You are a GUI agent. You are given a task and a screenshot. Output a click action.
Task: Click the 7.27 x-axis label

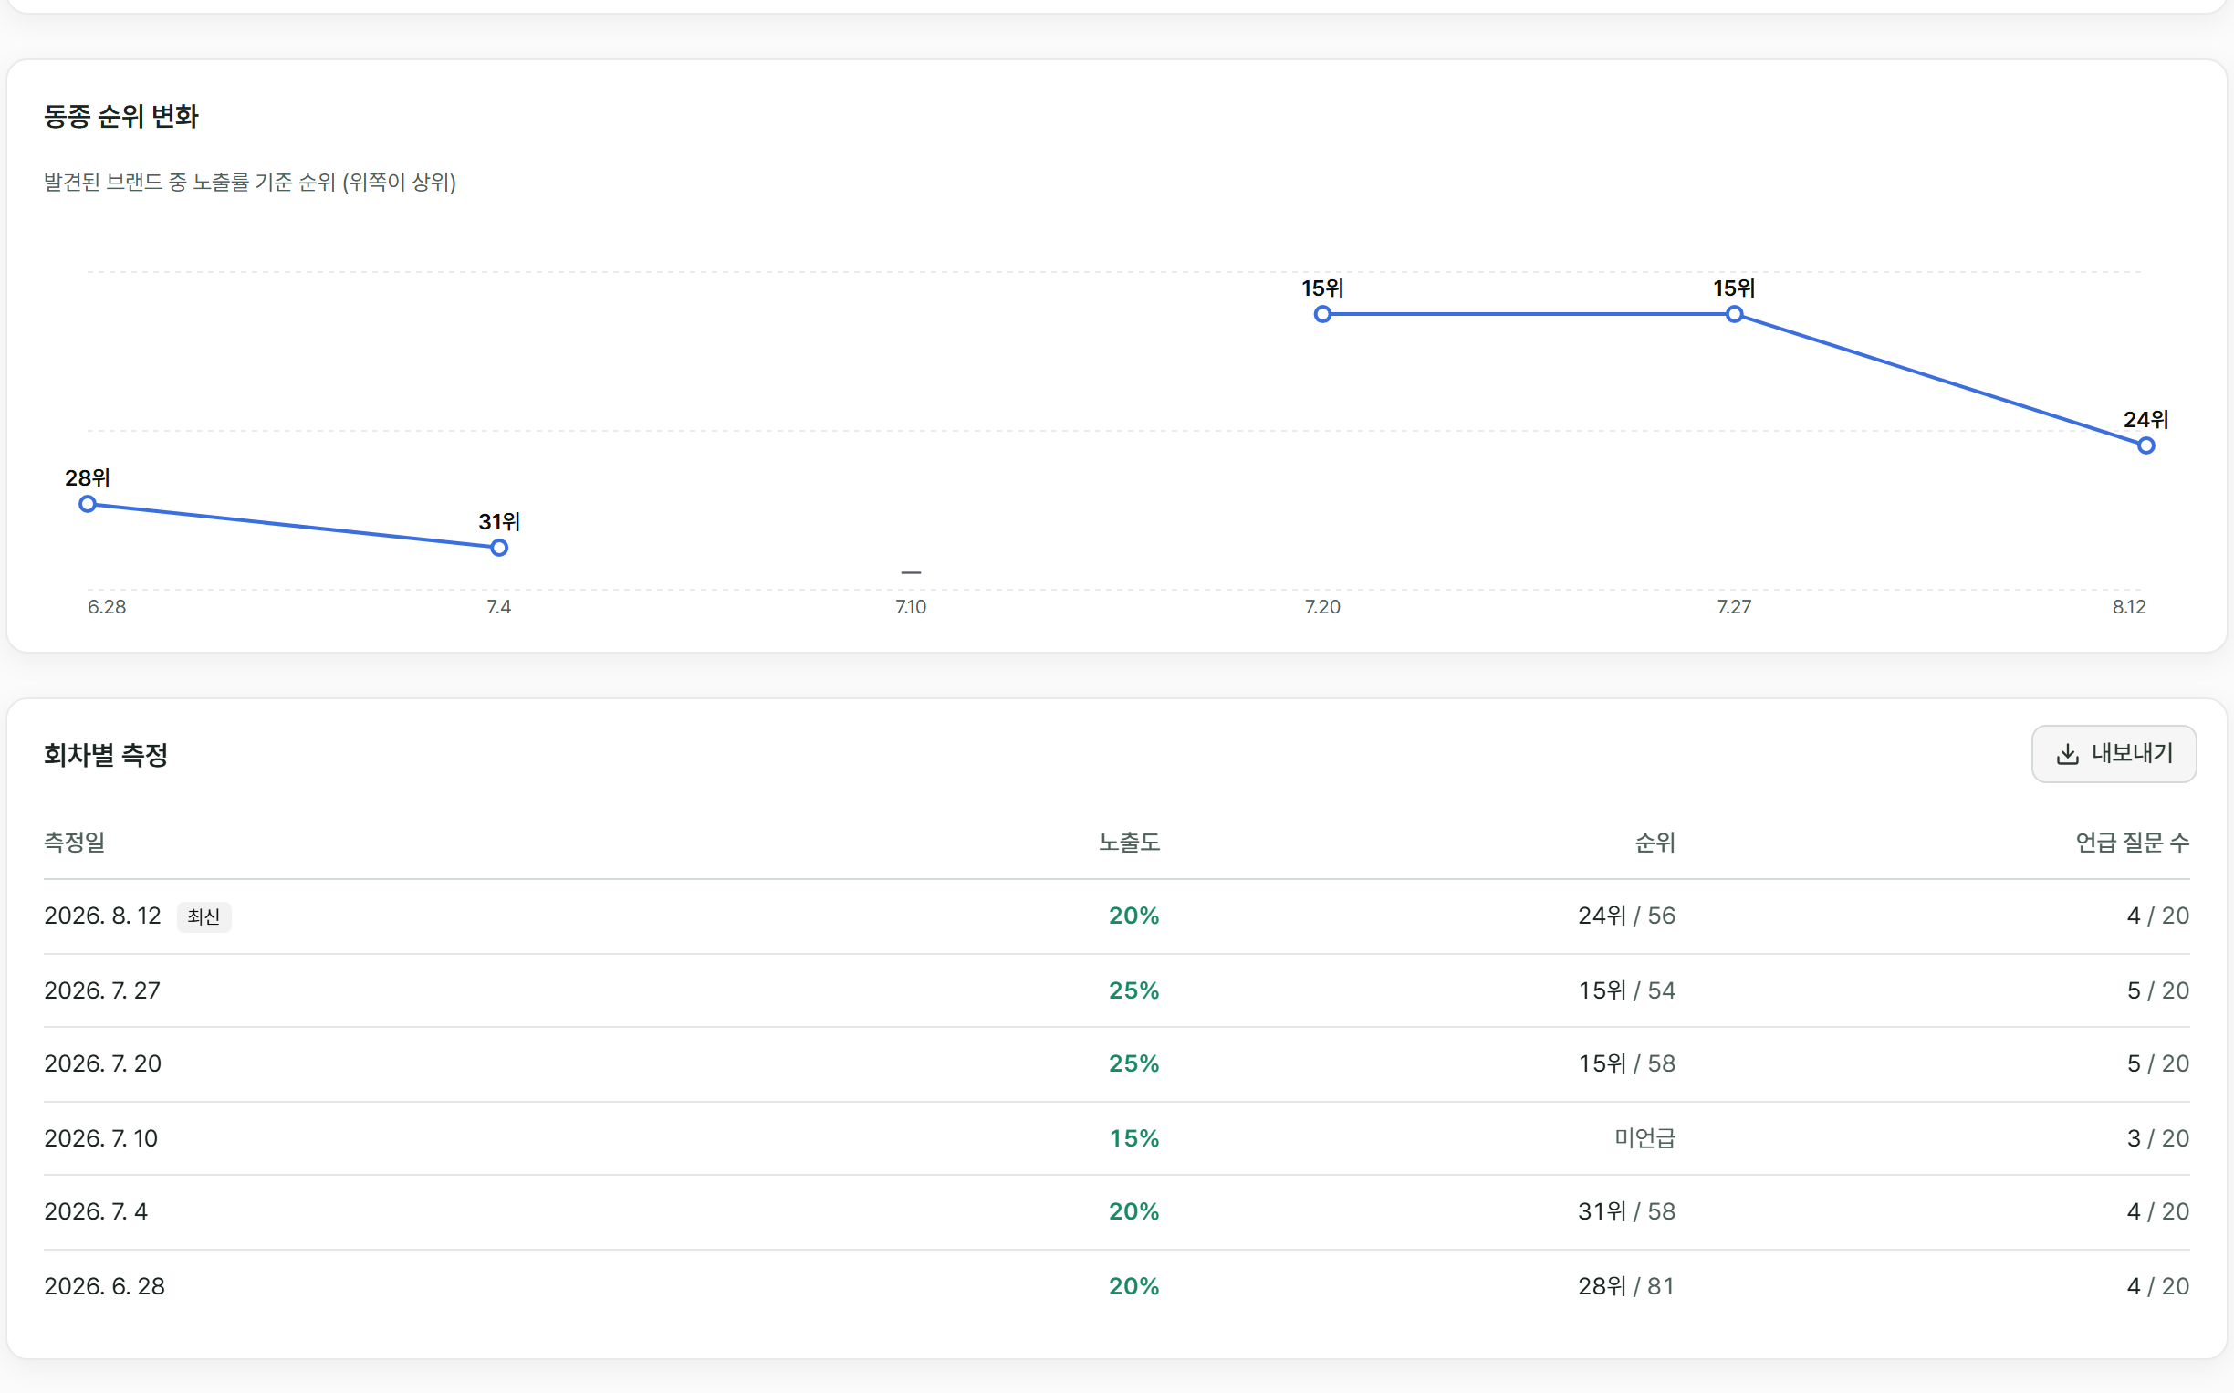click(1734, 607)
